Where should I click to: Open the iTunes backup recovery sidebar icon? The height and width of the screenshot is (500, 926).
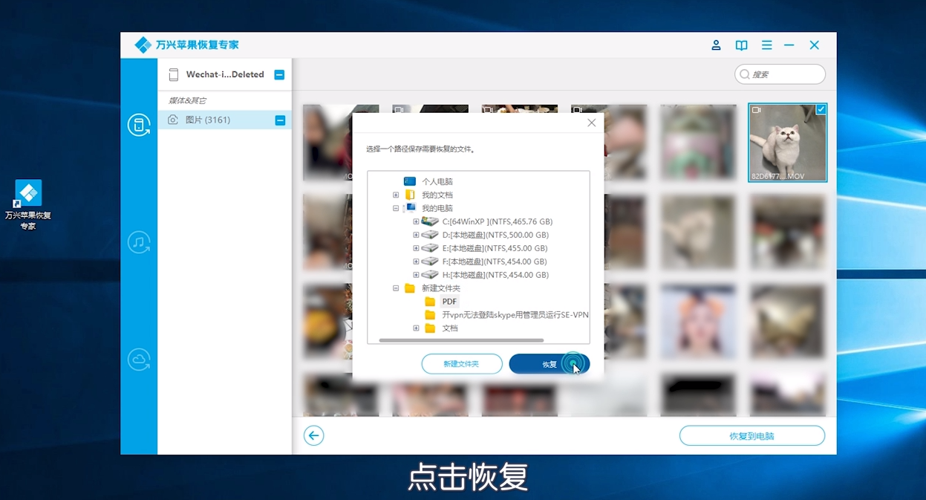point(138,241)
